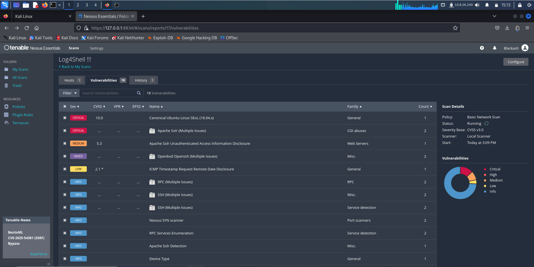Sort the table by the Family column
The height and width of the screenshot is (267, 534).
click(x=354, y=107)
